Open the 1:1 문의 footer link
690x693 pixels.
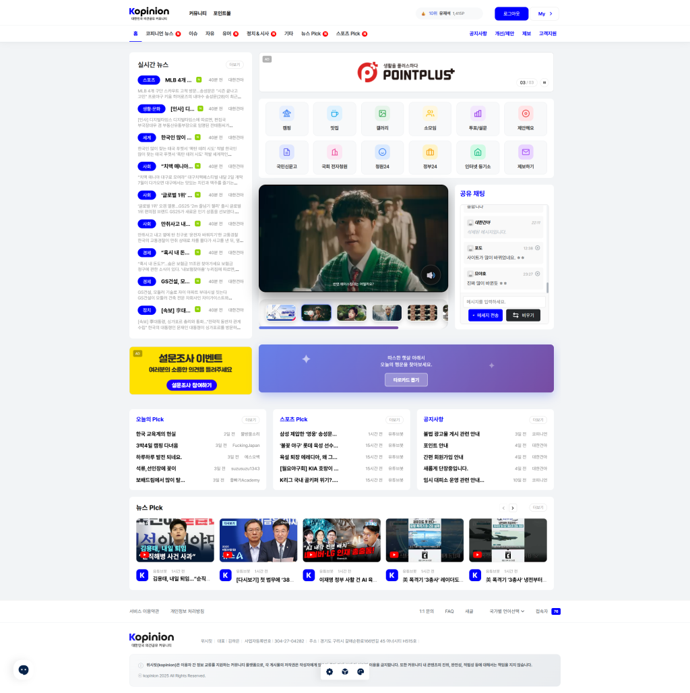(427, 611)
